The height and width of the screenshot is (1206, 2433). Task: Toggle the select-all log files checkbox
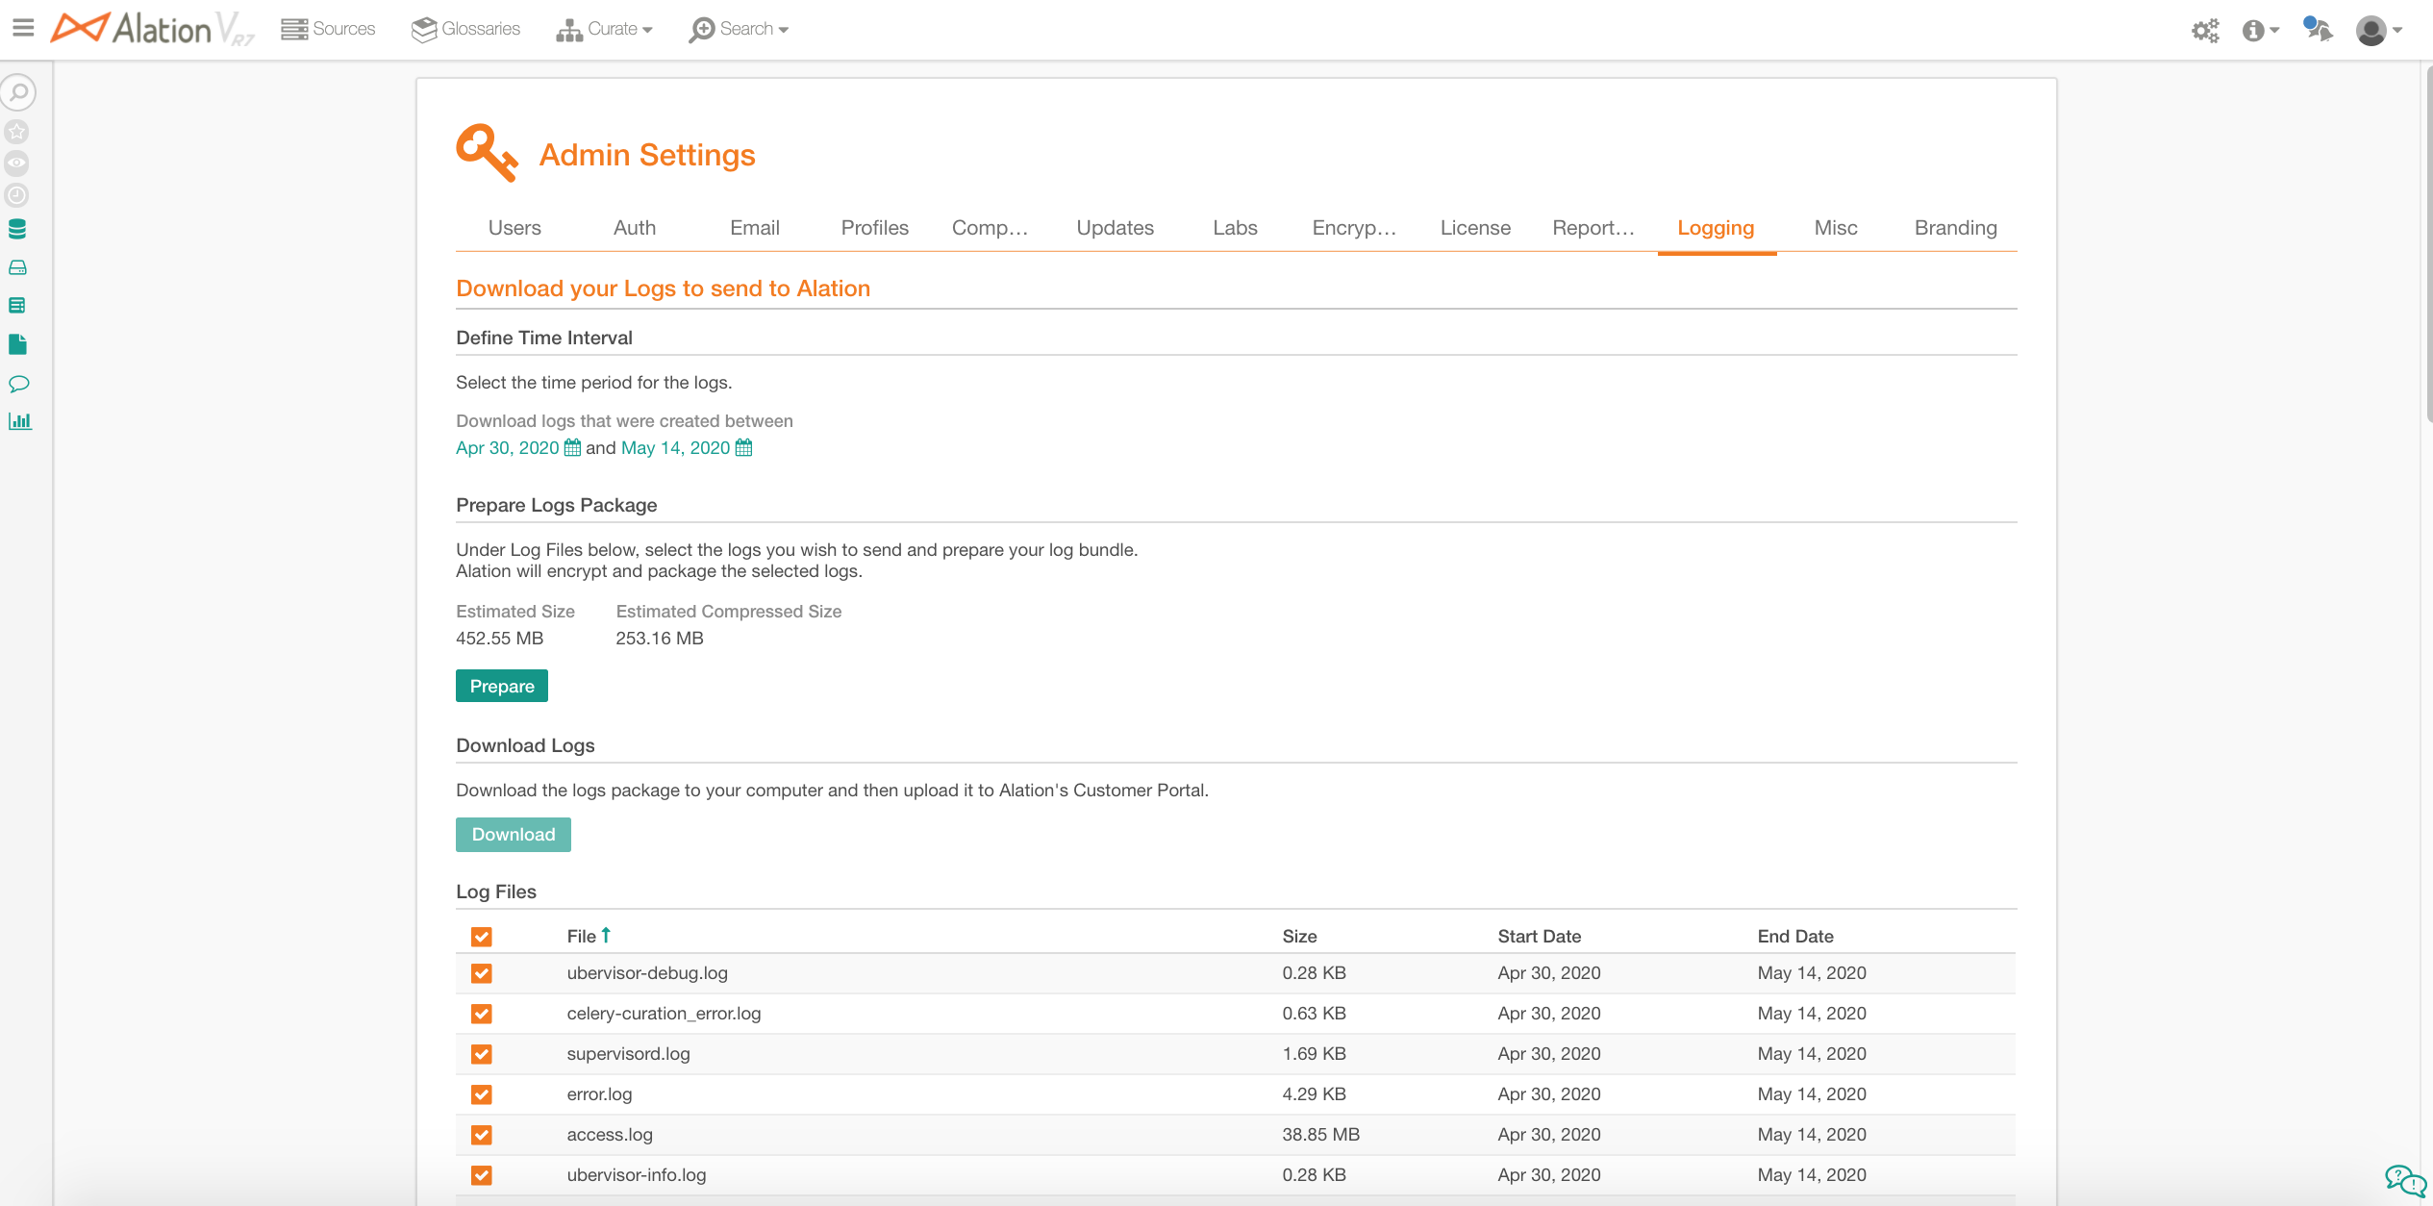[482, 936]
